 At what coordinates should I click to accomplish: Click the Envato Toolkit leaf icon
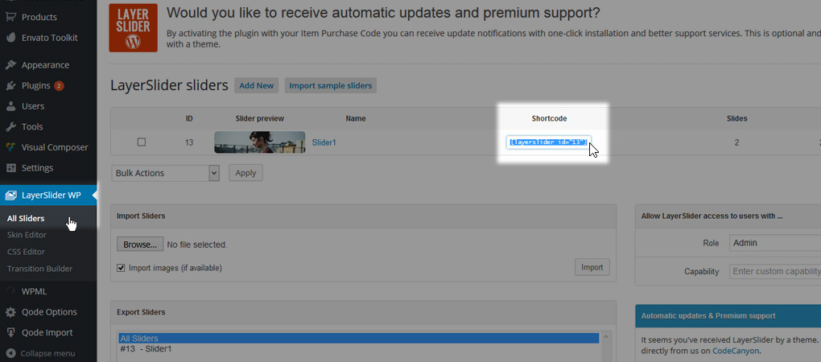tap(10, 38)
